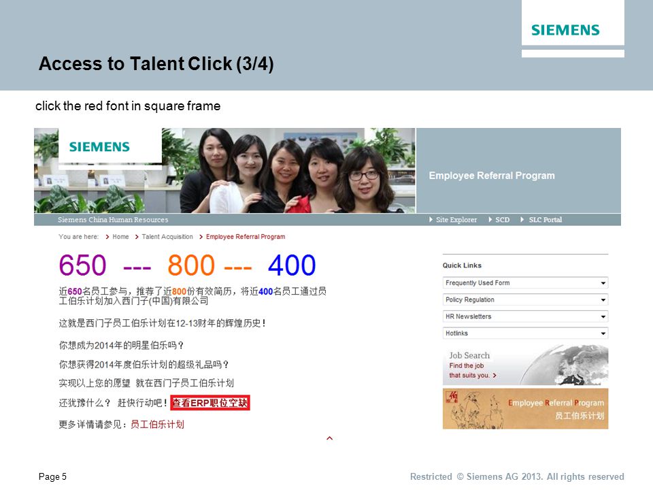
Task: Select Employee Referral Program breadcrumb
Action: click(x=246, y=237)
